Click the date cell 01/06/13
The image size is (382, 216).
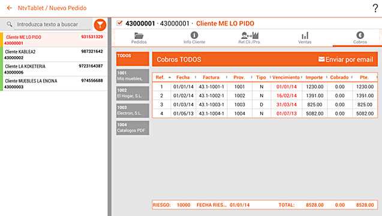[x=184, y=114]
